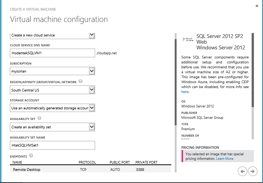Click the PROTOCOL column header
The height and width of the screenshot is (183, 263).
87,162
